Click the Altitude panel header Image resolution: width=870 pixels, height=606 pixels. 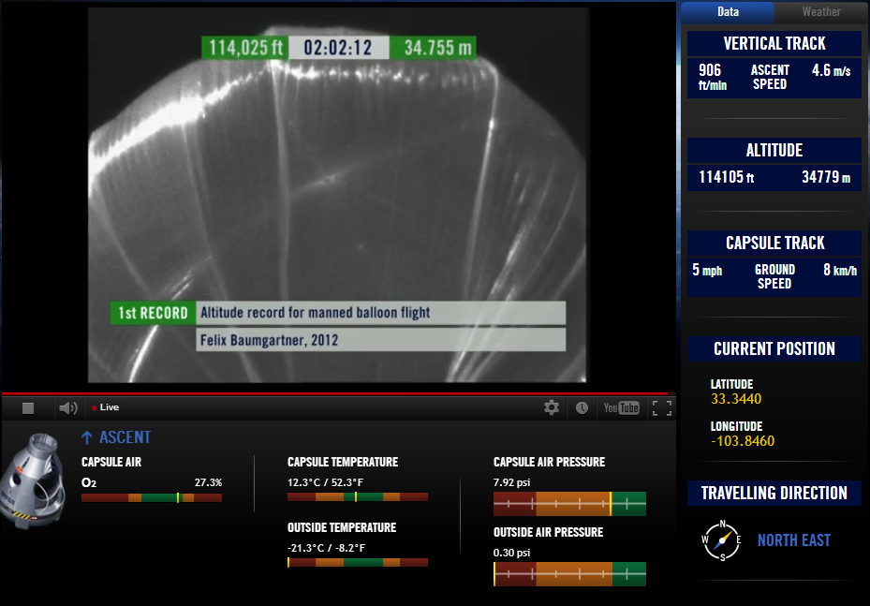[x=774, y=151]
